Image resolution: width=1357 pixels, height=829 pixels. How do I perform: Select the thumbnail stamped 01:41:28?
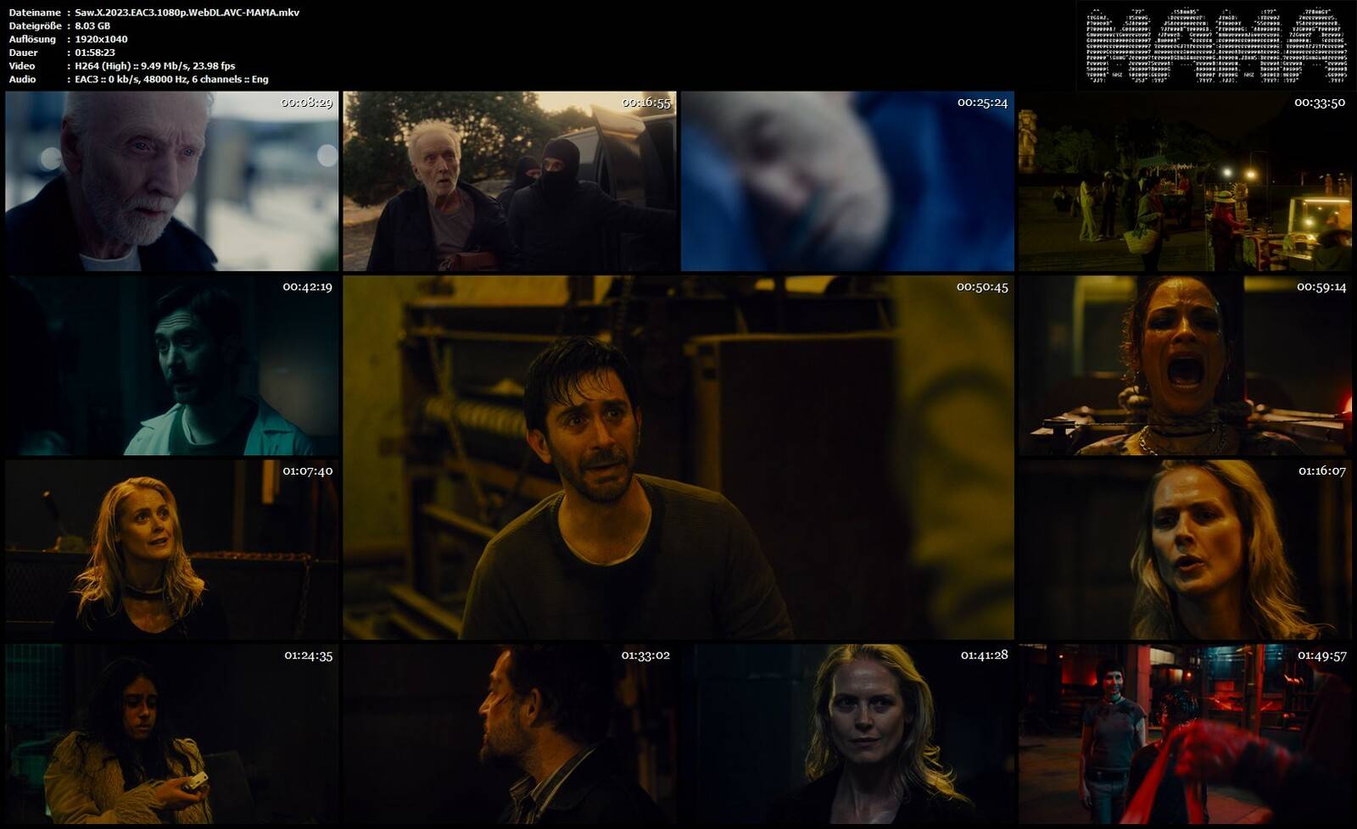pyautogui.click(x=847, y=734)
